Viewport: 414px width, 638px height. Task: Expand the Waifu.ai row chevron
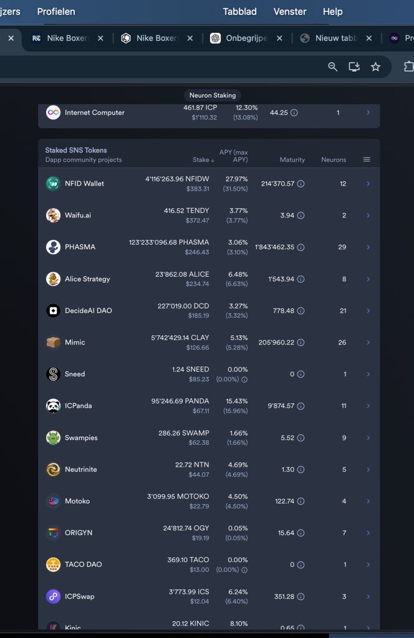click(368, 215)
